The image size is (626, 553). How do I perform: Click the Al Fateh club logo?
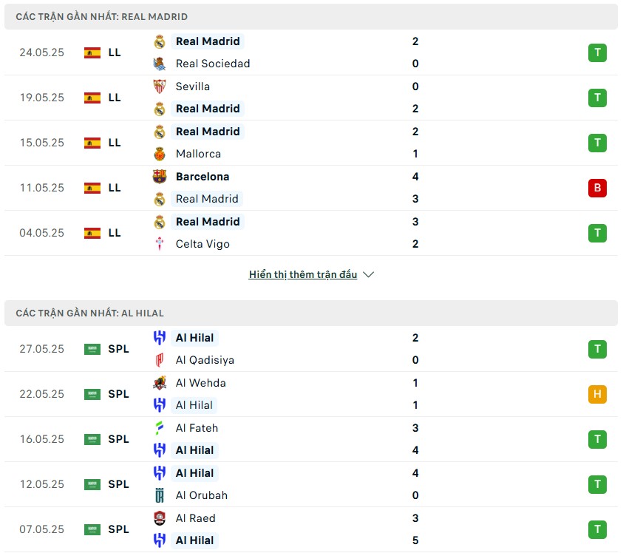pos(160,428)
